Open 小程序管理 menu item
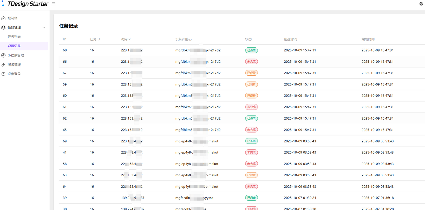Viewport: 425px width, 210px height. (x=16, y=55)
